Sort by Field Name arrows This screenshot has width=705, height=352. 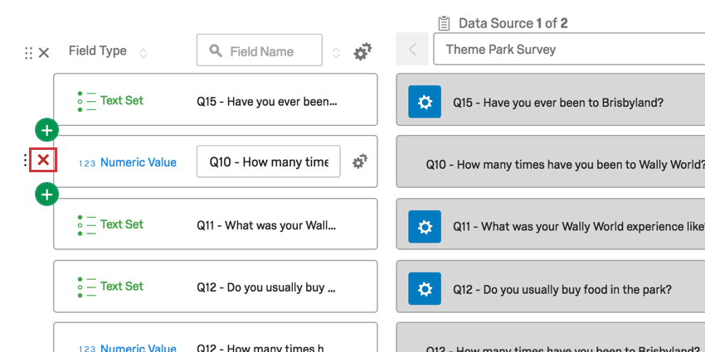pyautogui.click(x=336, y=52)
